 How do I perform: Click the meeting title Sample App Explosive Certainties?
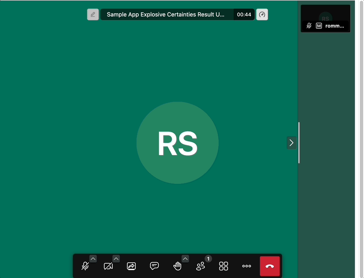pos(166,14)
